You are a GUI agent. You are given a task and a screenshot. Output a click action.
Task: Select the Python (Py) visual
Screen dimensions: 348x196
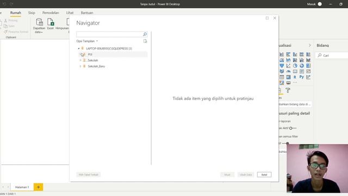(302, 77)
